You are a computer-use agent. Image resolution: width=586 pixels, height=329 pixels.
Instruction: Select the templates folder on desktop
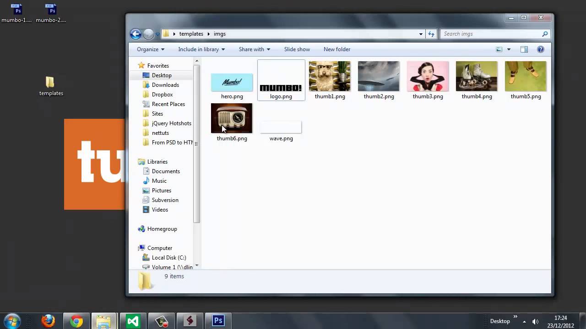[x=50, y=86]
